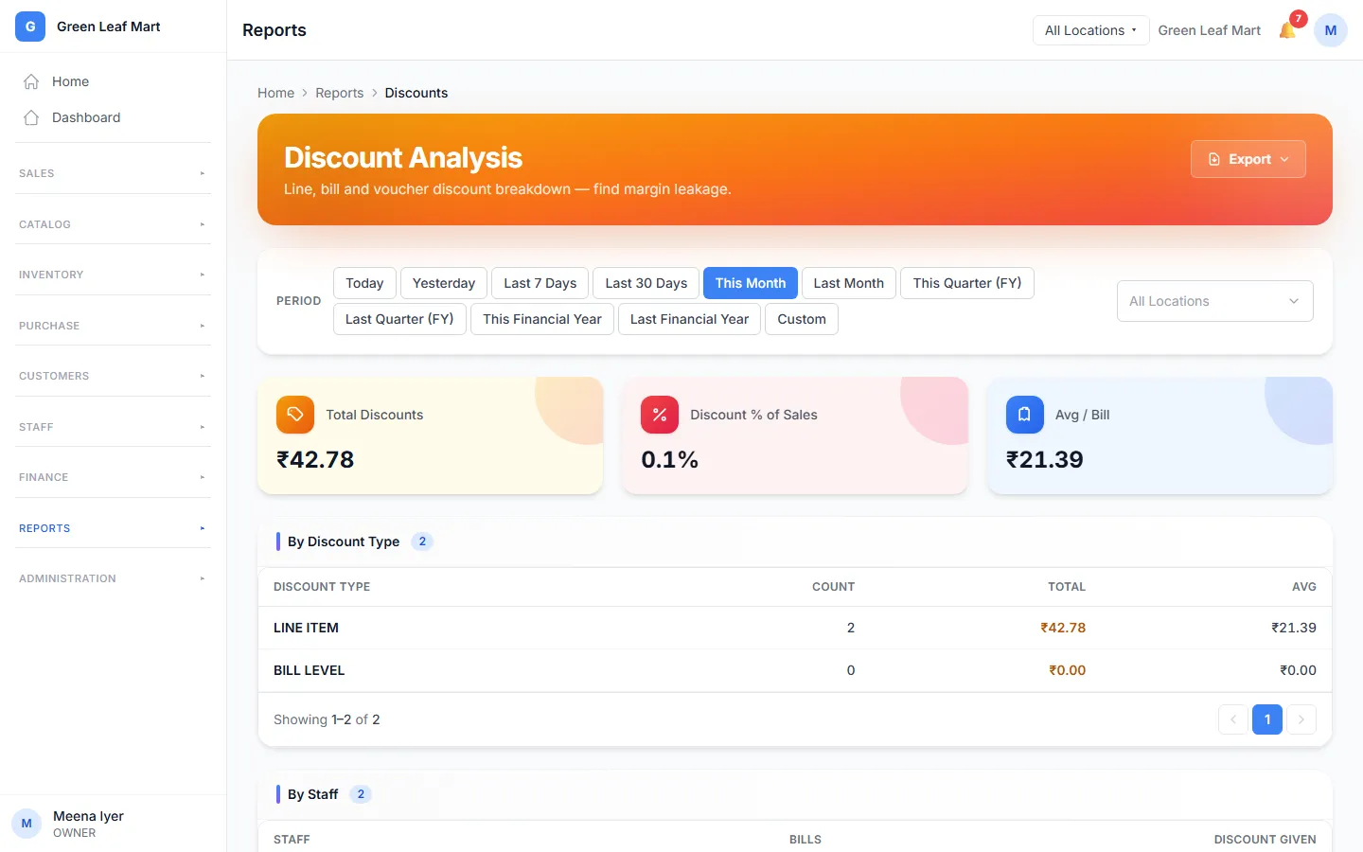
Task: Select This Financial Year period
Action: click(542, 319)
